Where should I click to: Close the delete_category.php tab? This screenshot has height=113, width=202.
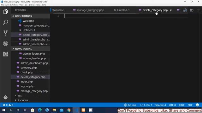click(170, 10)
